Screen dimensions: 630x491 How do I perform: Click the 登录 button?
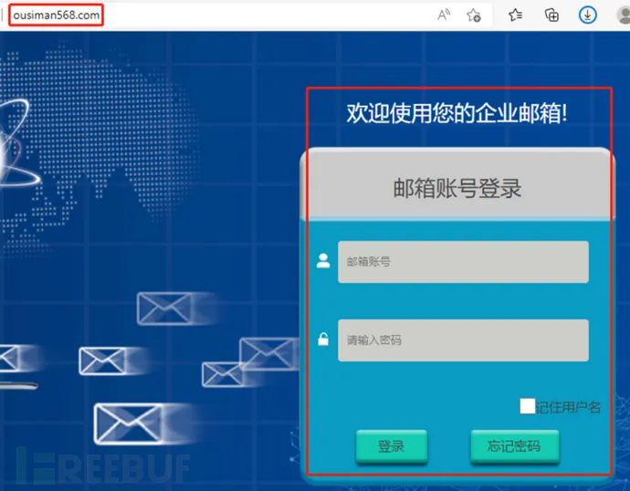392,446
